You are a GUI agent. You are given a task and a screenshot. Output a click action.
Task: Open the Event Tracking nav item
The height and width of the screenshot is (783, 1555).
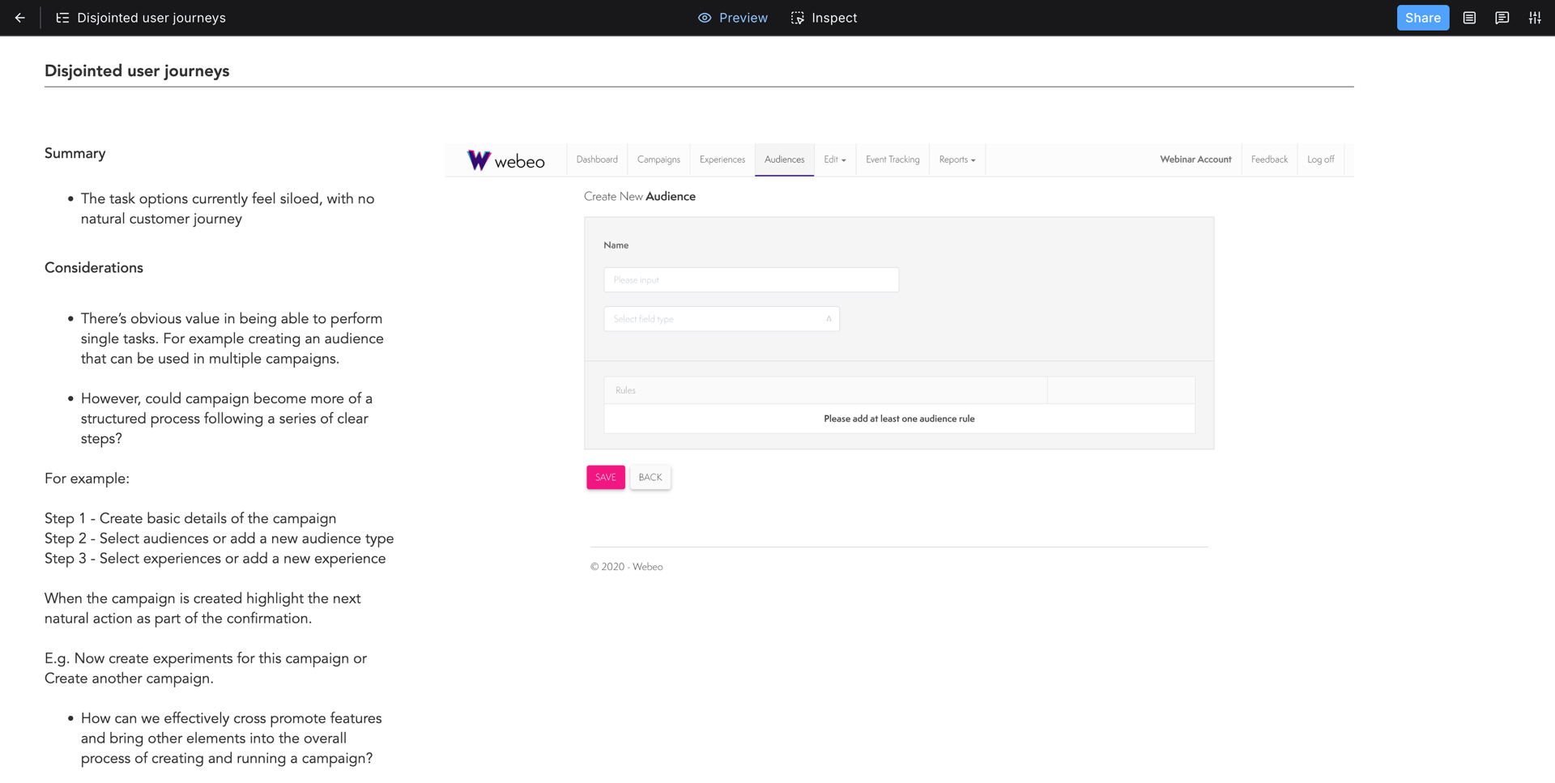tap(893, 160)
